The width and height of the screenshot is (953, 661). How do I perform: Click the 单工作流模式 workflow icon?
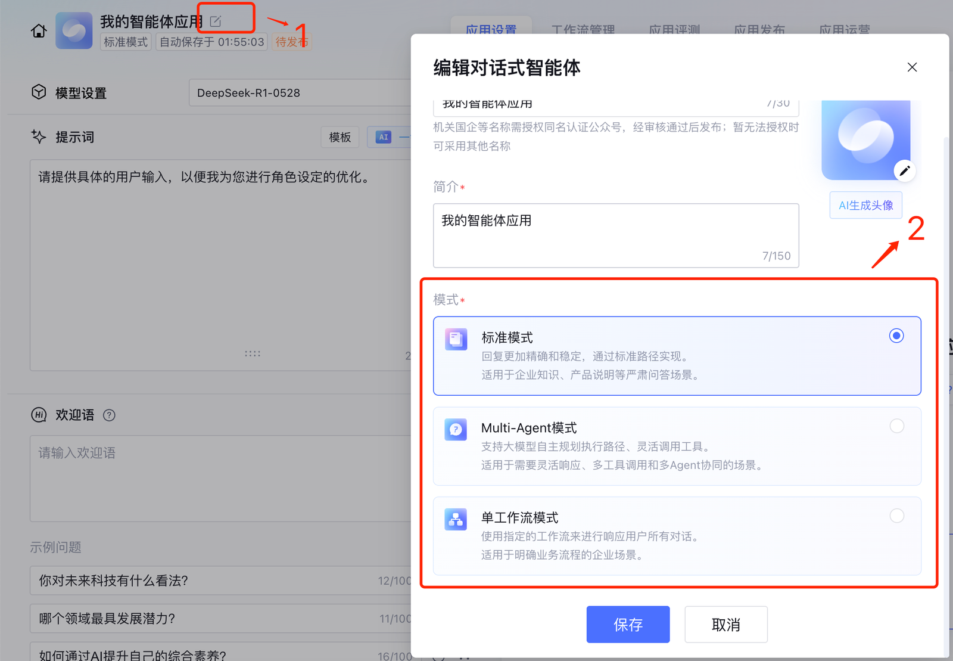(x=456, y=519)
